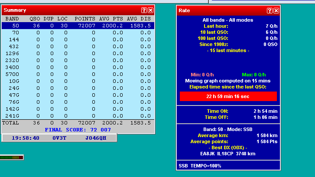
Task: Select the 47G band row
Action: [x=78, y=95]
